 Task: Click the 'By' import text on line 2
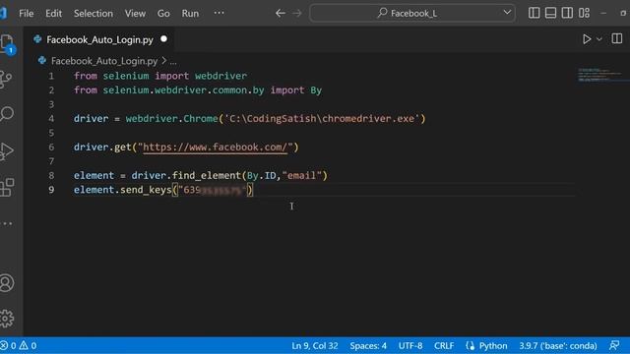point(316,90)
